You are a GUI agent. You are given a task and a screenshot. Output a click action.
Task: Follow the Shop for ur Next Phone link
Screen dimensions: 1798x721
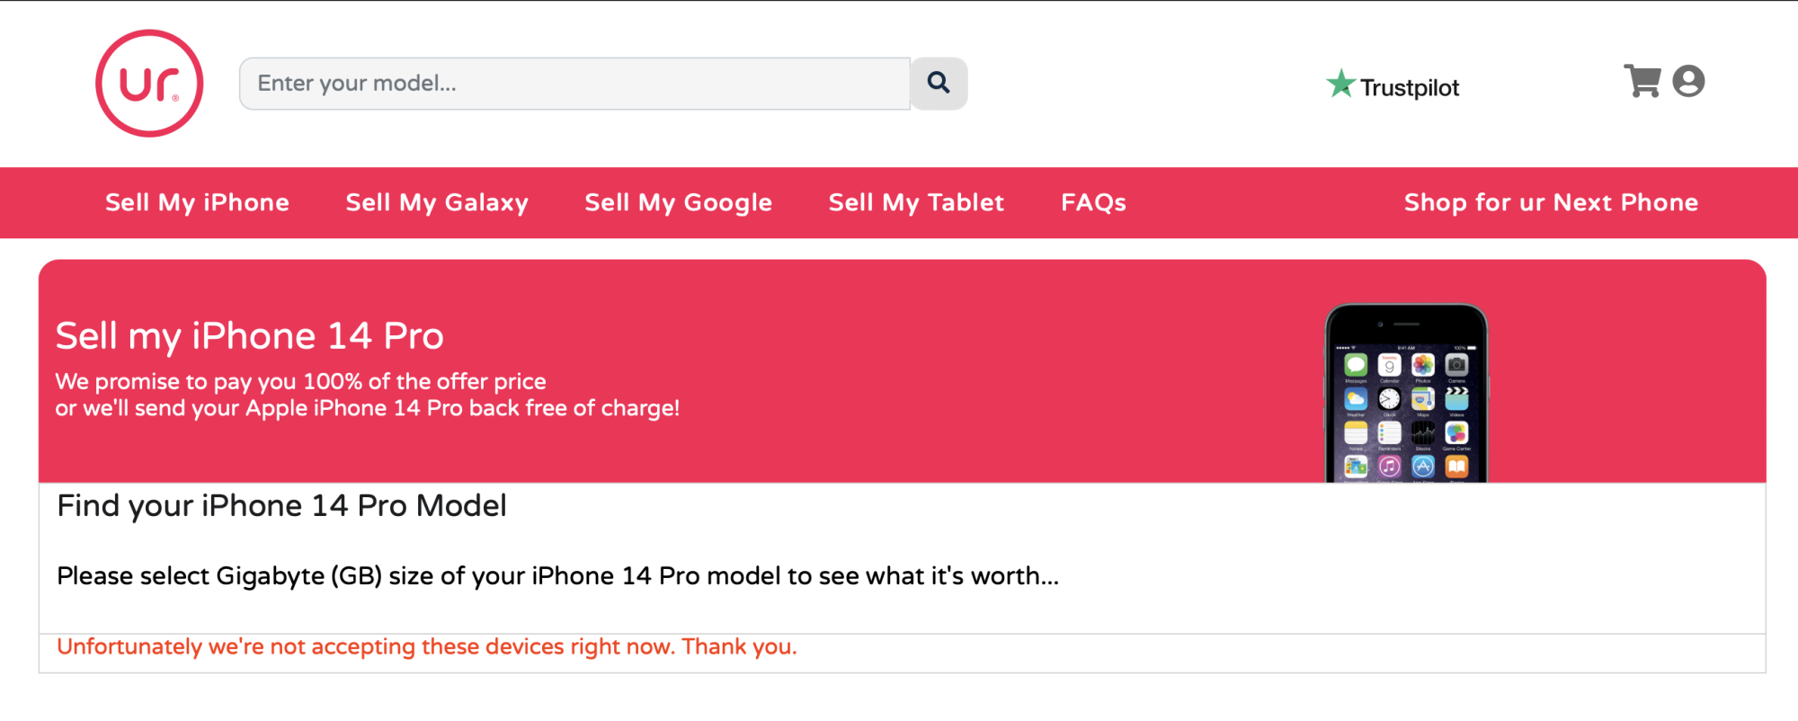(x=1551, y=202)
